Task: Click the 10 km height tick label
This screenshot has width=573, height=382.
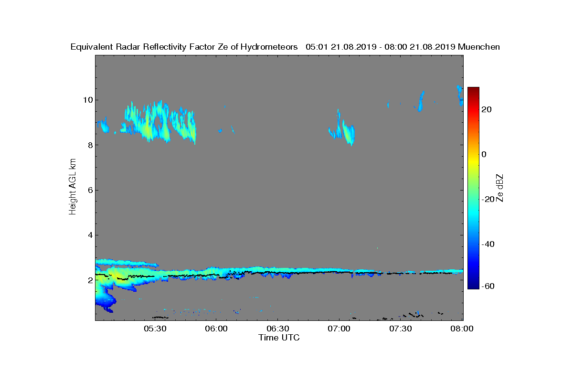Action: pyautogui.click(x=87, y=100)
